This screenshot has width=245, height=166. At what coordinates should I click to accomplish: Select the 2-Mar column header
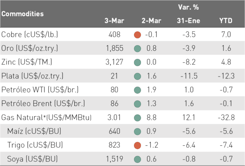click(x=151, y=21)
